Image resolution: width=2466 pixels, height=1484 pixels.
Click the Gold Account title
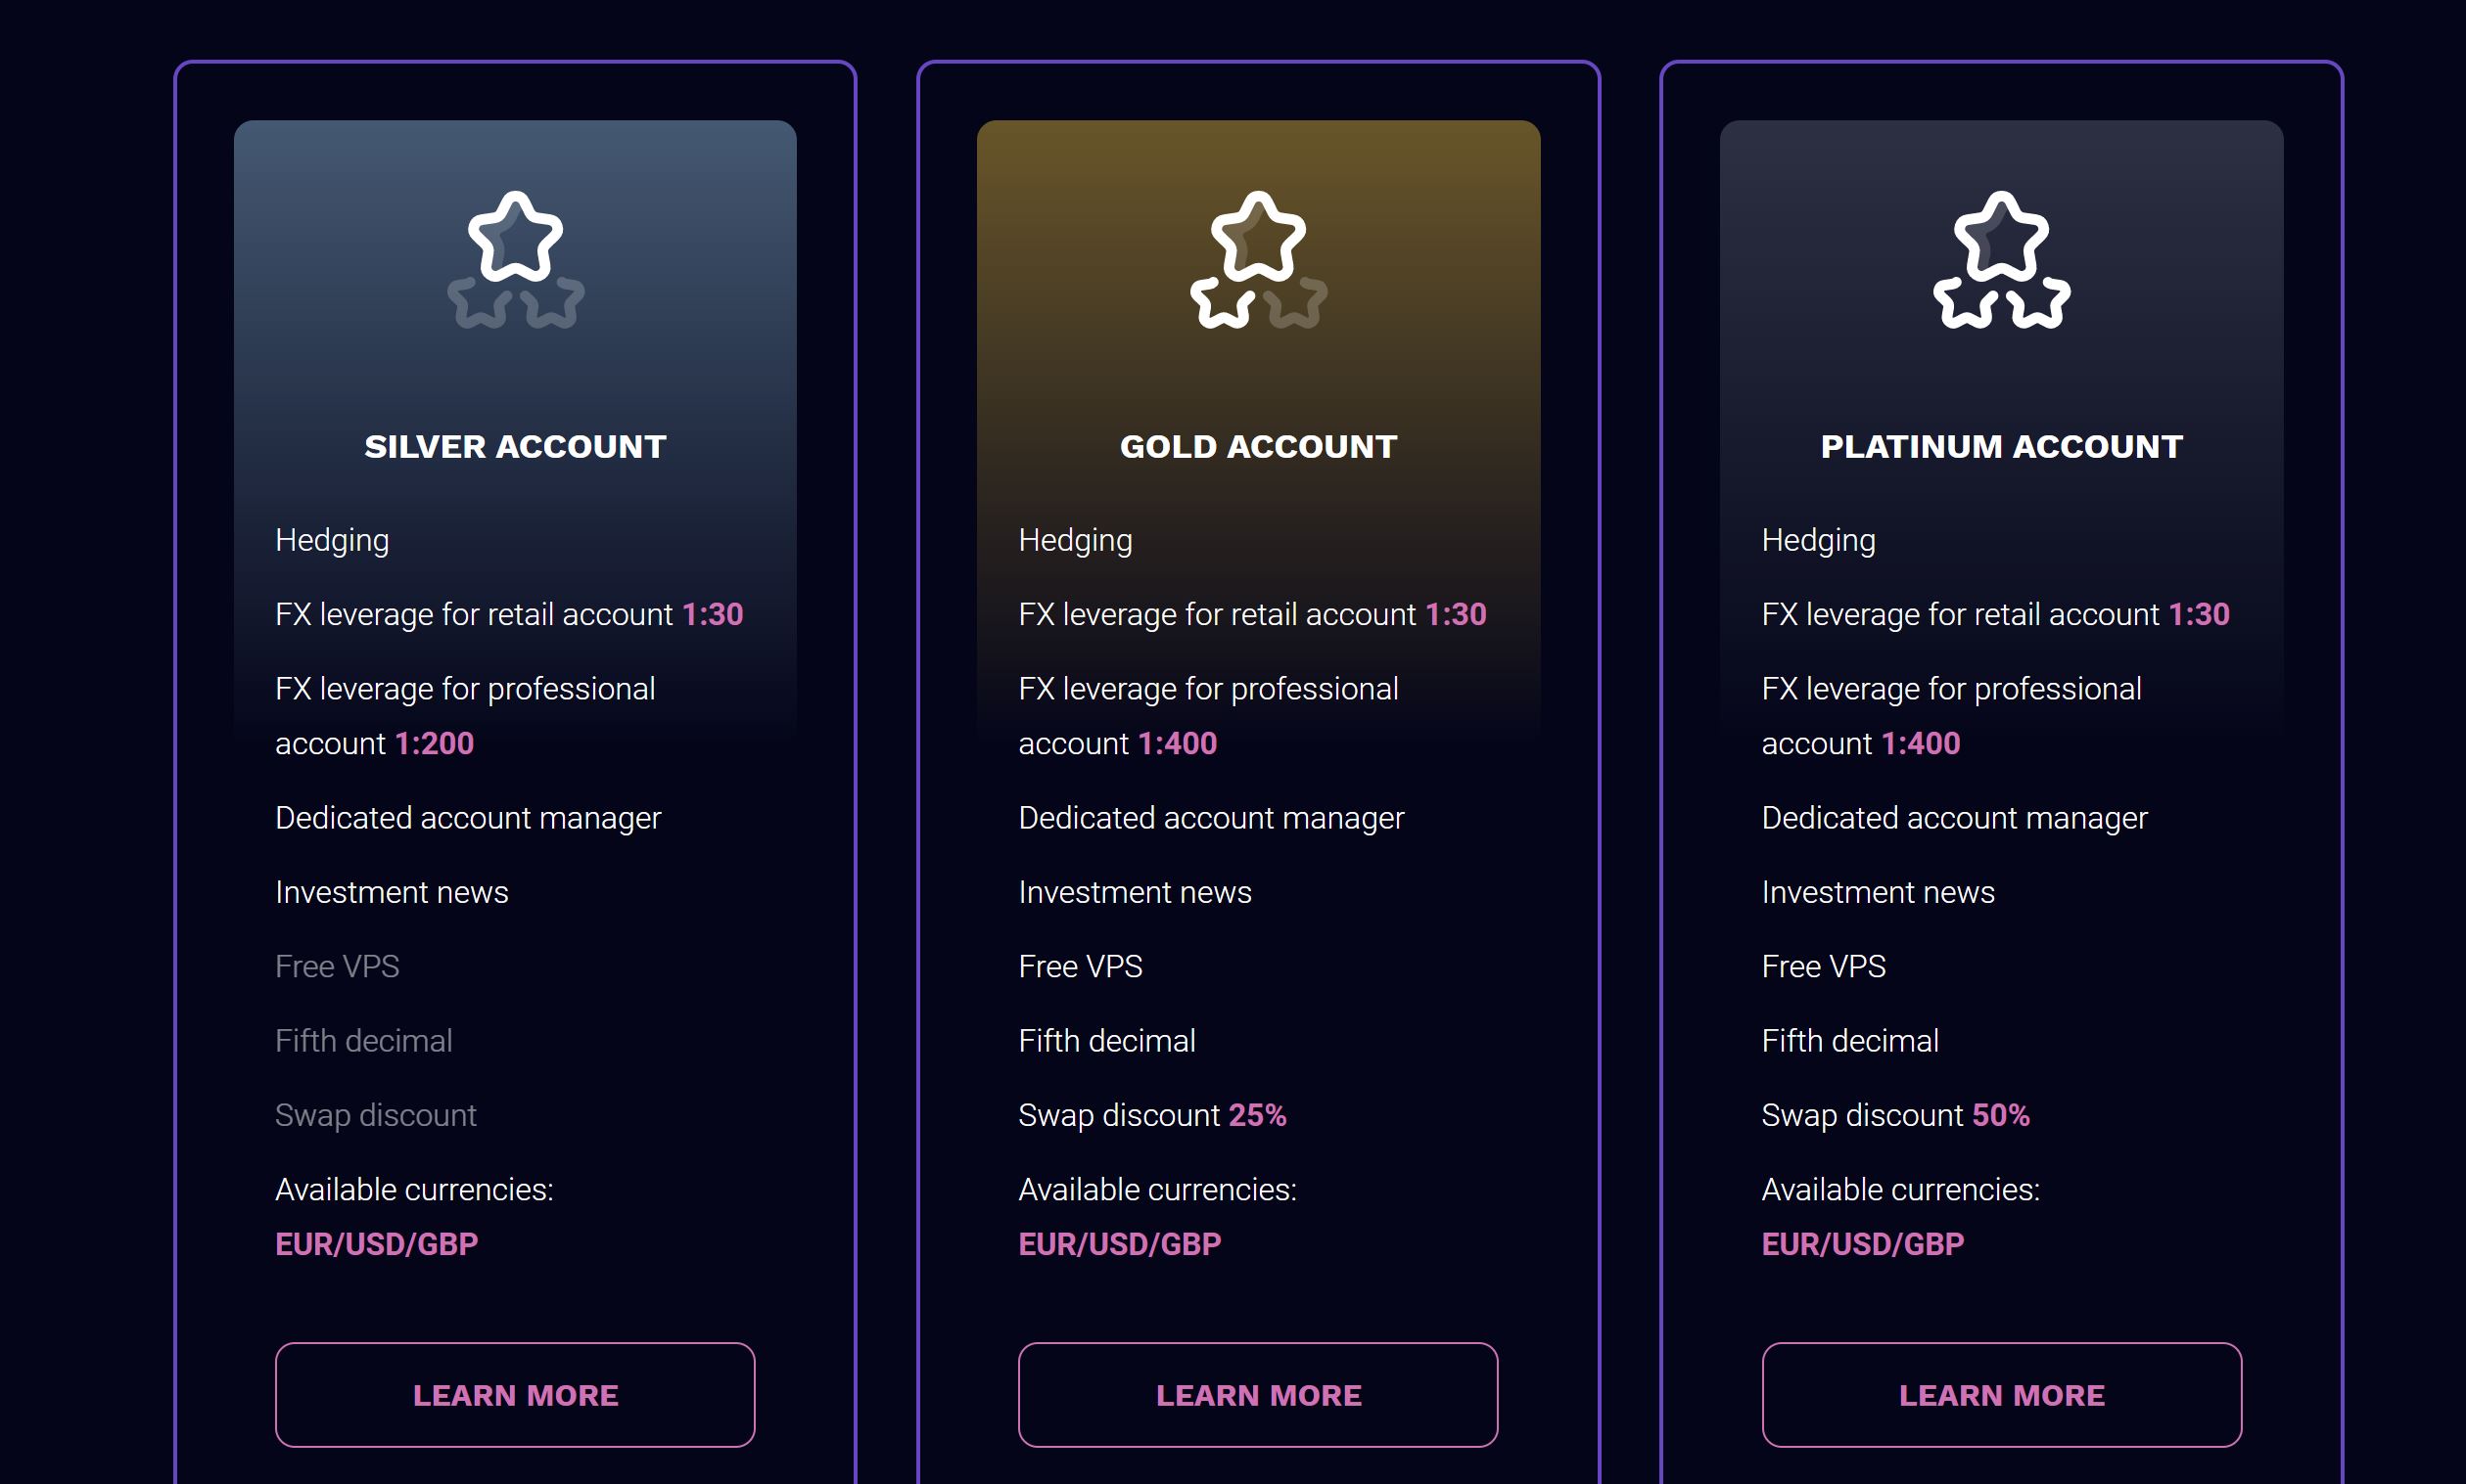[x=1259, y=446]
